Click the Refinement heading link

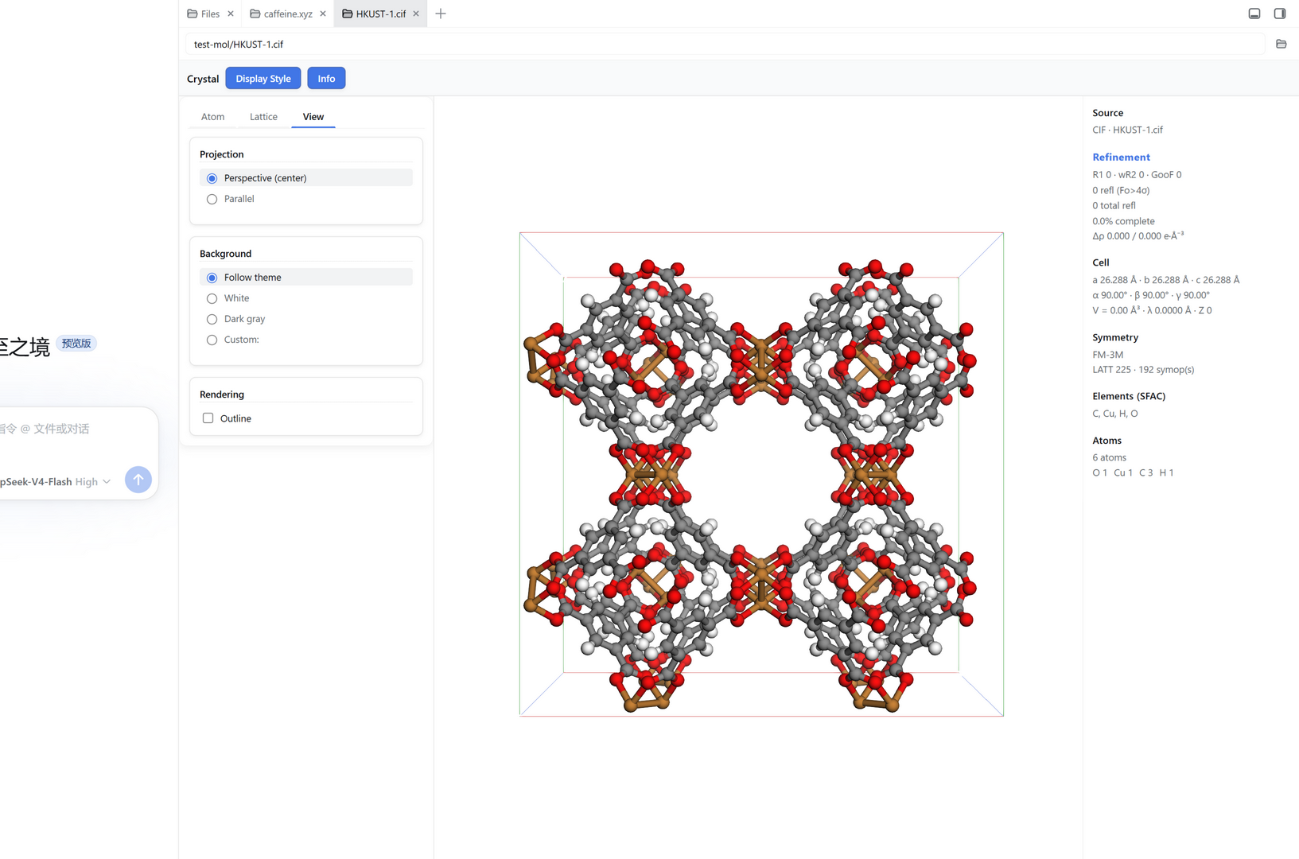click(x=1121, y=157)
